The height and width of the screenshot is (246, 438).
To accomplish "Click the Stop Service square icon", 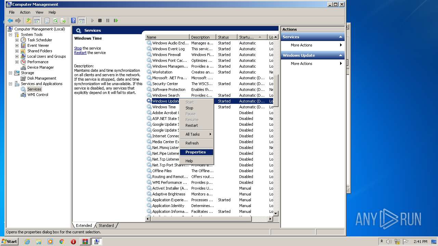I will [100, 20].
